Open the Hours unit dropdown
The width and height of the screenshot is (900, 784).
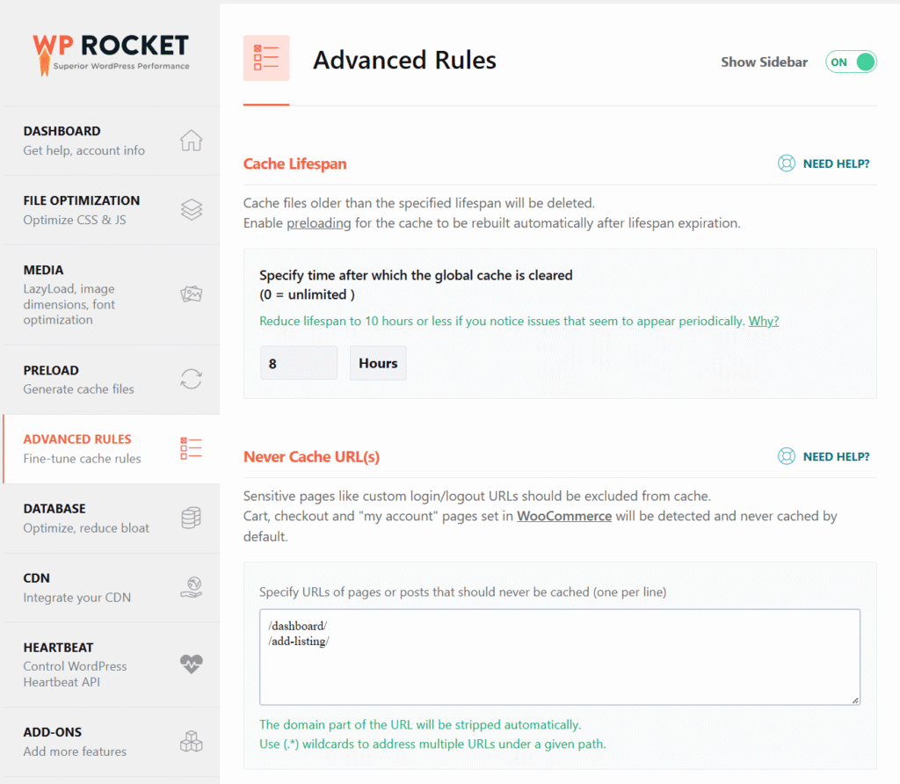coord(378,363)
